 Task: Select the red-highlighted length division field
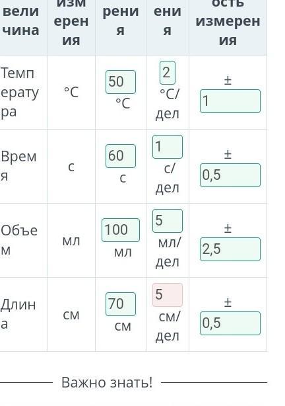pyautogui.click(x=168, y=295)
